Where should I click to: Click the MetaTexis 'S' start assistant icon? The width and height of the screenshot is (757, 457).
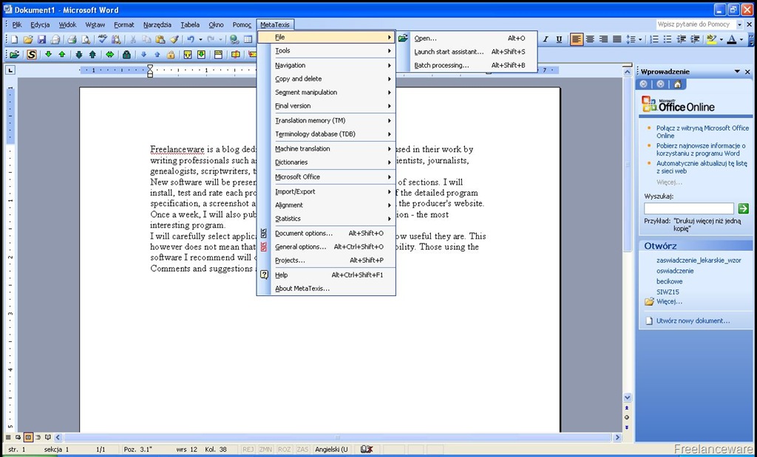coord(31,55)
